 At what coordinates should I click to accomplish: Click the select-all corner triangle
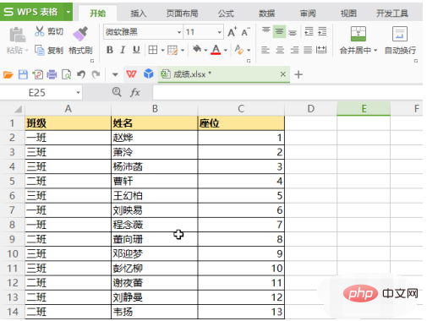(19, 109)
